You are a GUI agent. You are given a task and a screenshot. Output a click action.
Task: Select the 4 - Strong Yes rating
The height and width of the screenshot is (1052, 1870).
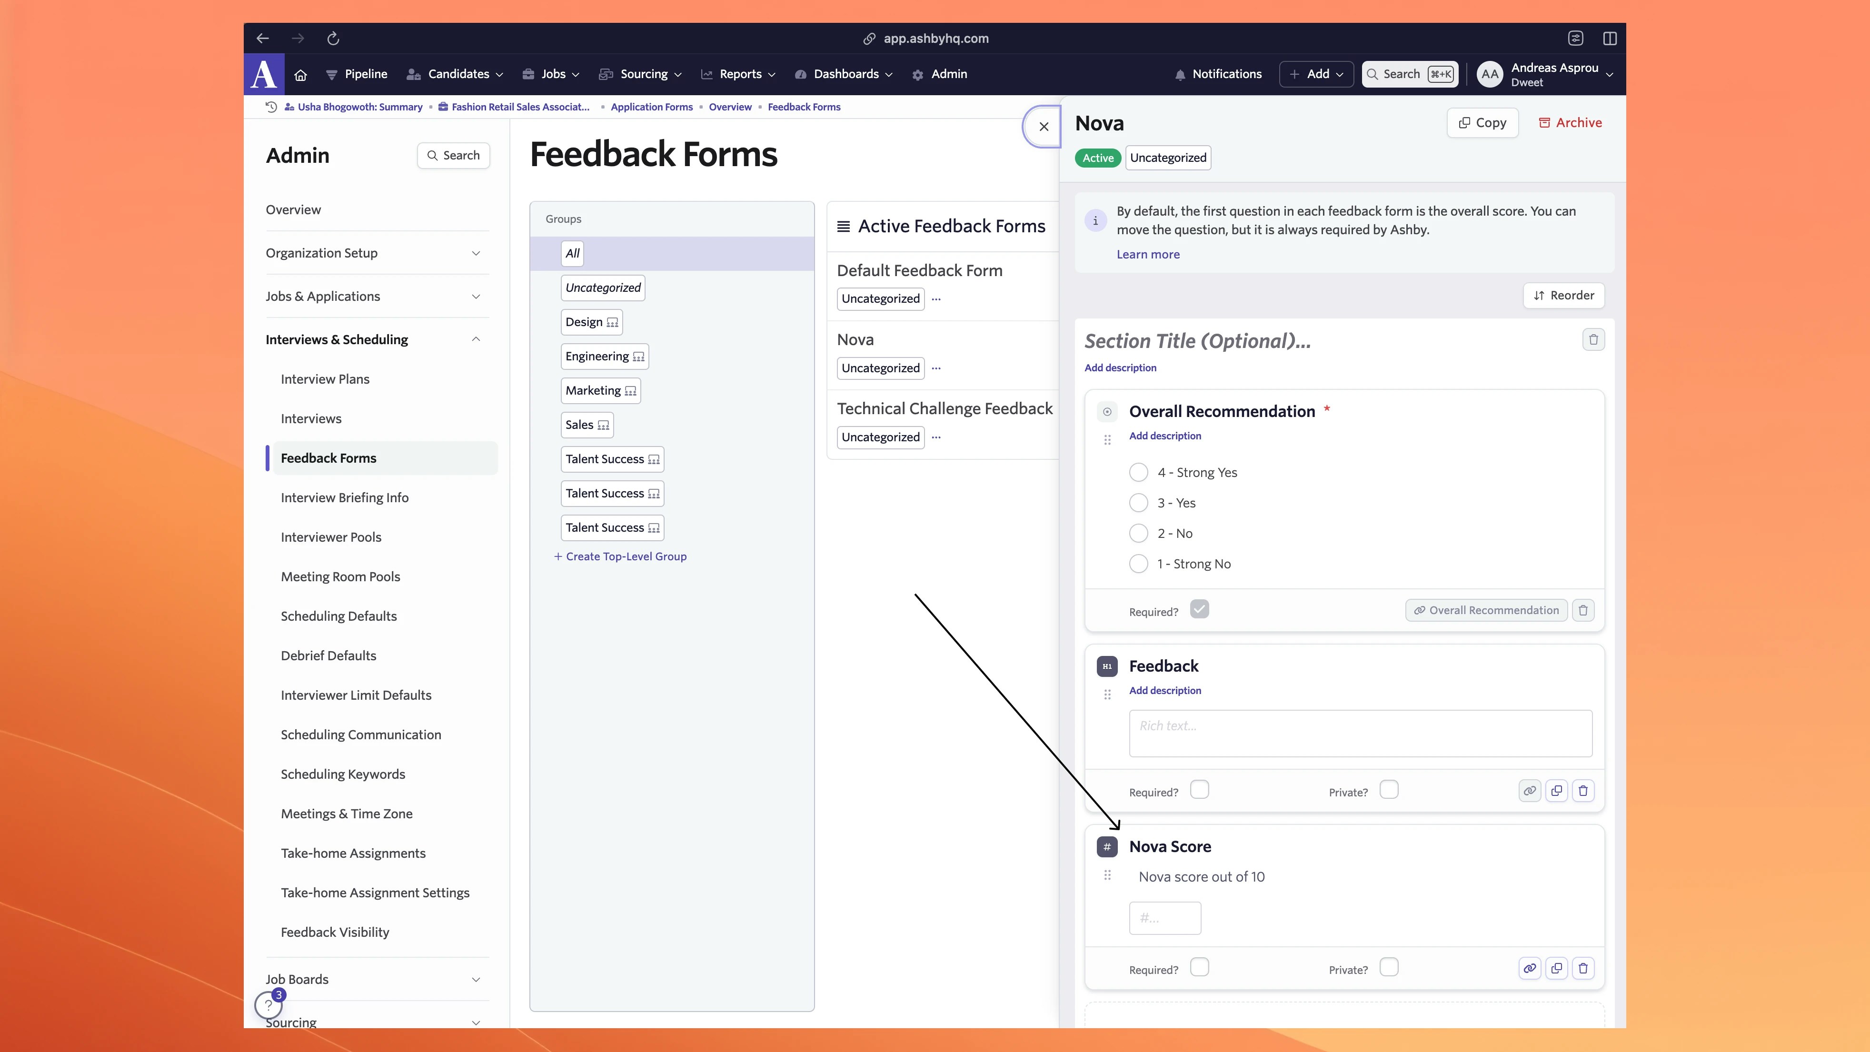click(1139, 472)
